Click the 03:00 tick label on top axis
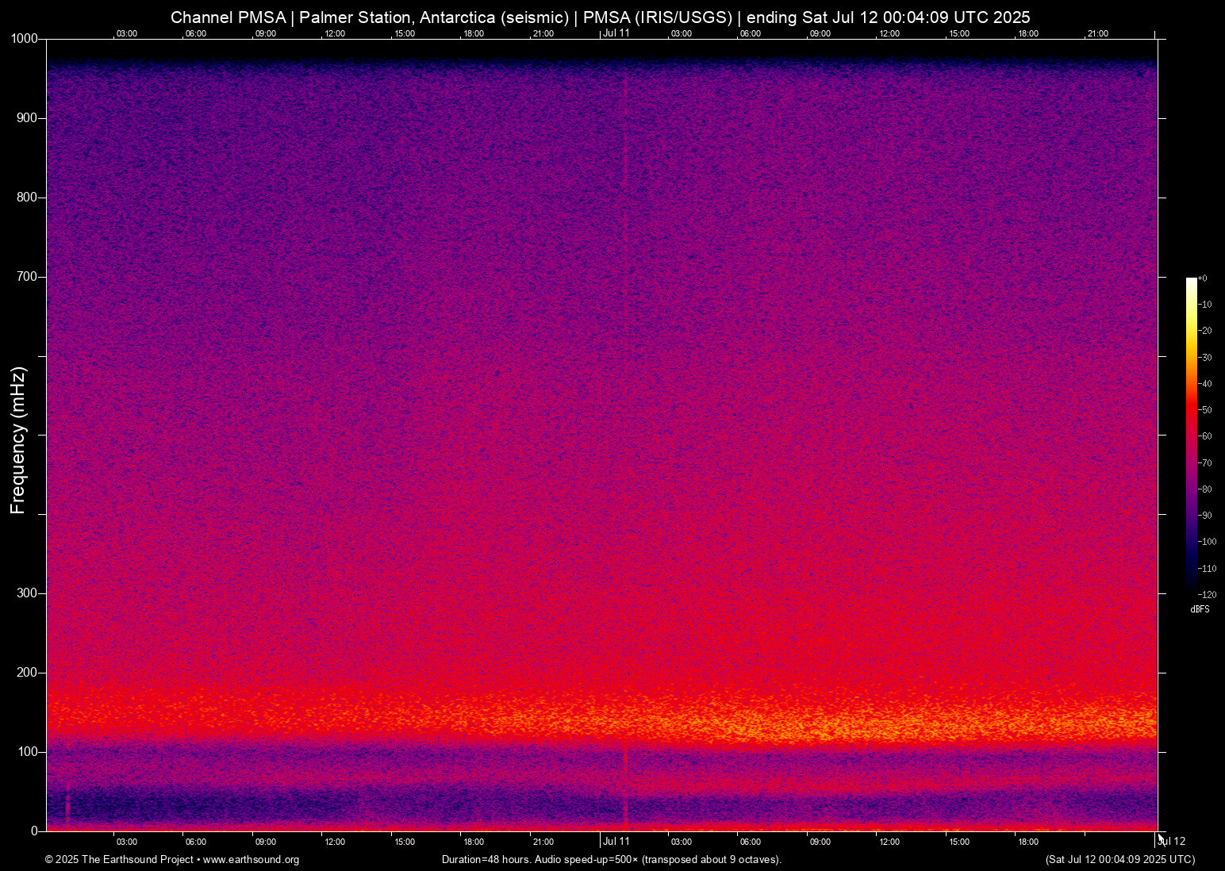Screen dimensions: 1225x871 pos(127,33)
